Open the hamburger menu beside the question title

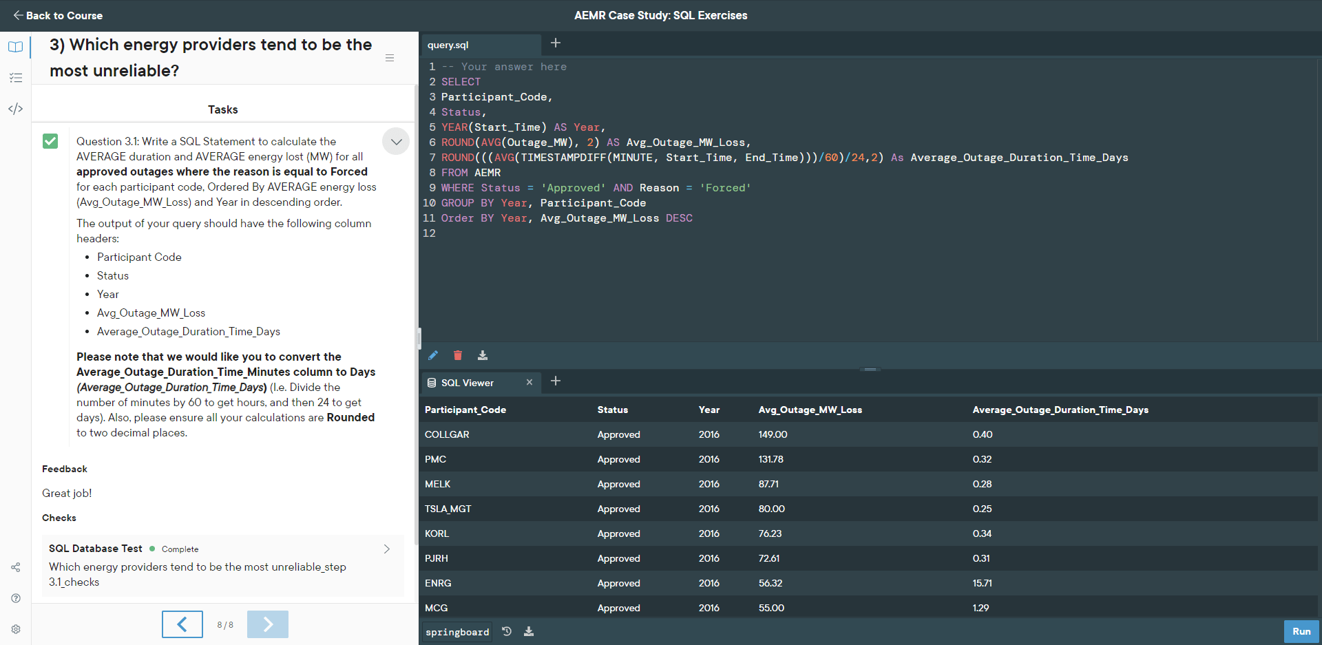tap(390, 58)
